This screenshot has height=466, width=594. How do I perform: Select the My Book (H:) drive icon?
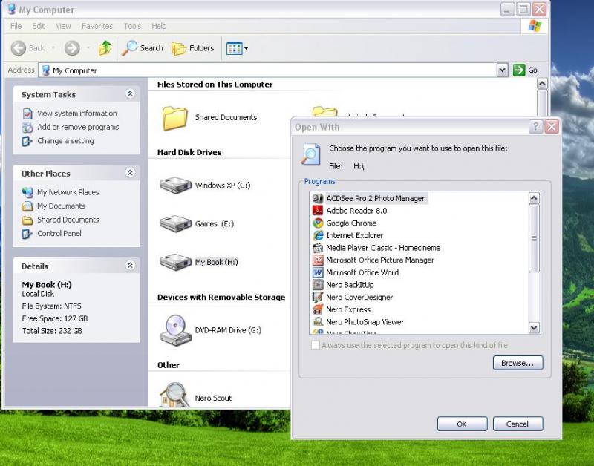point(175,262)
